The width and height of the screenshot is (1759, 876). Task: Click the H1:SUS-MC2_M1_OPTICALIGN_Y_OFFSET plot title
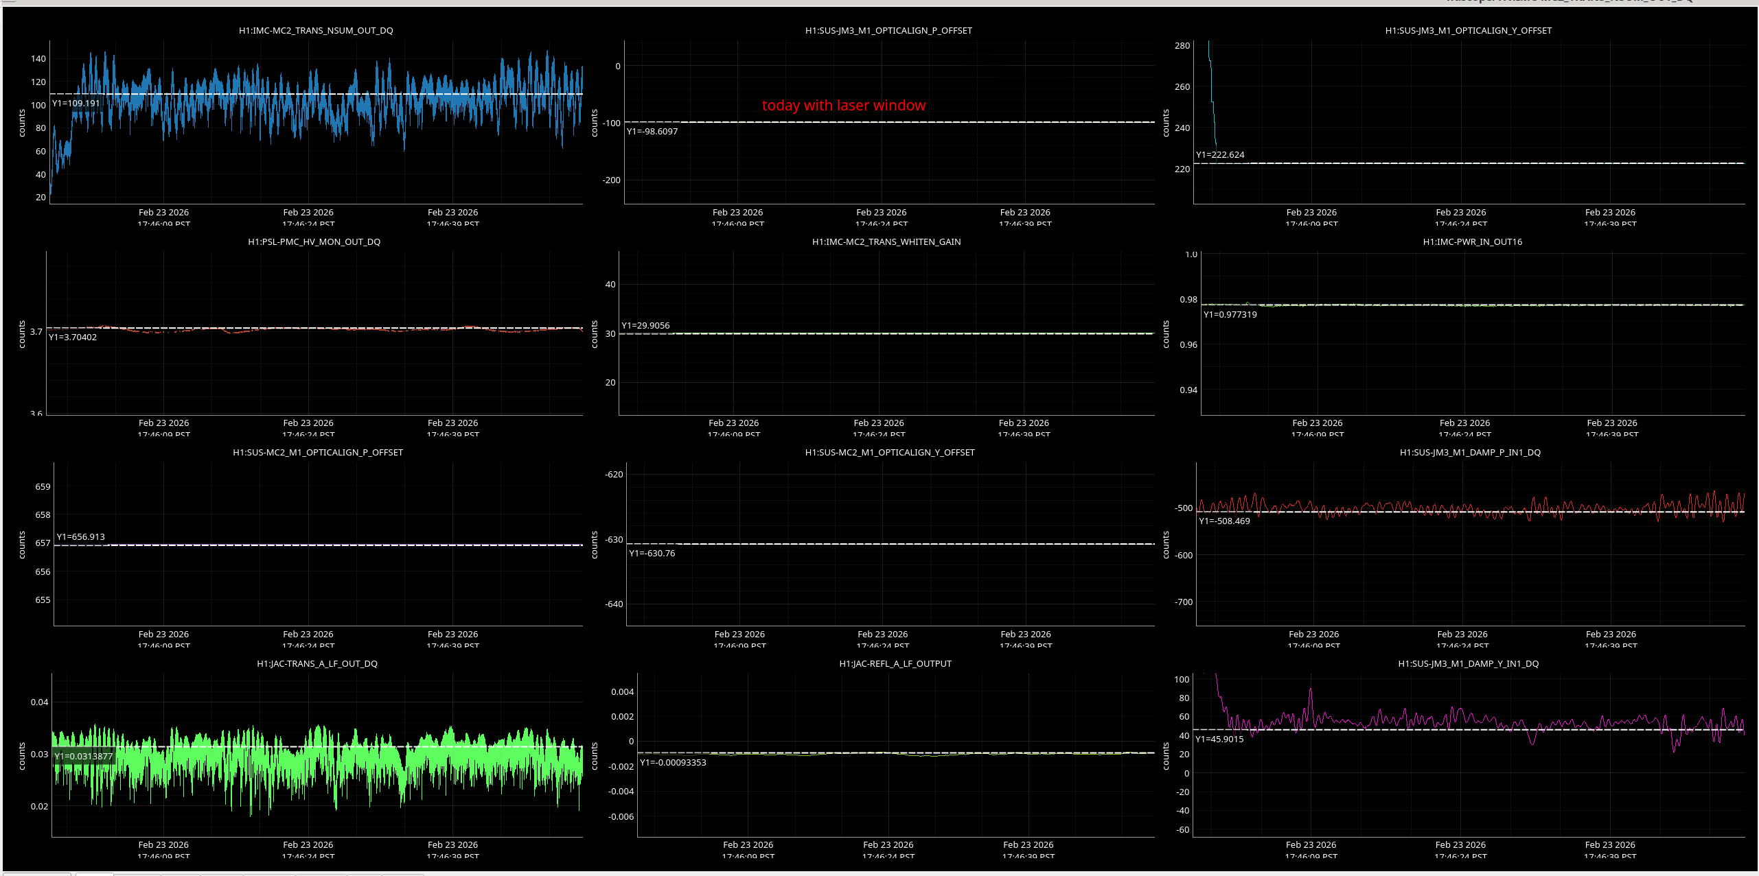click(889, 453)
